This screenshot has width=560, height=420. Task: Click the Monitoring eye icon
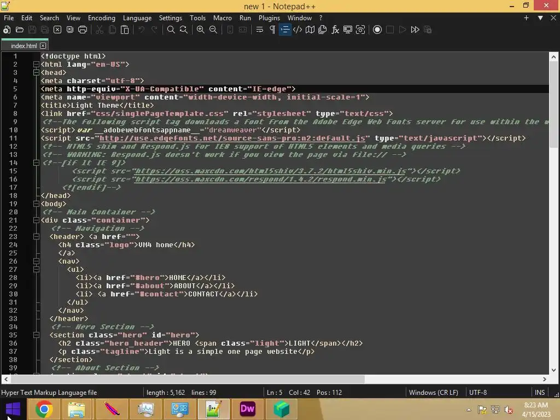(360, 30)
